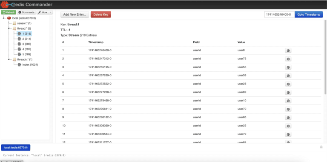This screenshot has height=162, width=327.
Task: Click the key icon for stream 2 (214)
Action: (x=20, y=39)
